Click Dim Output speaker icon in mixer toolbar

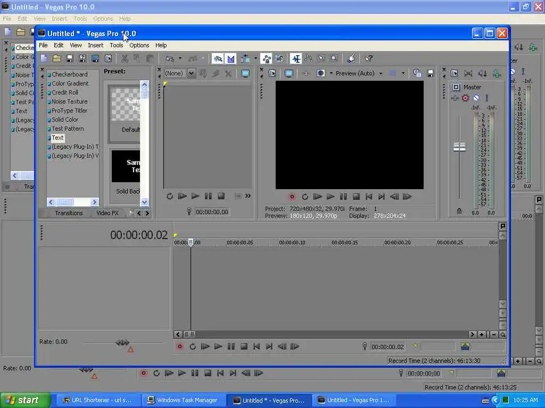[482, 73]
